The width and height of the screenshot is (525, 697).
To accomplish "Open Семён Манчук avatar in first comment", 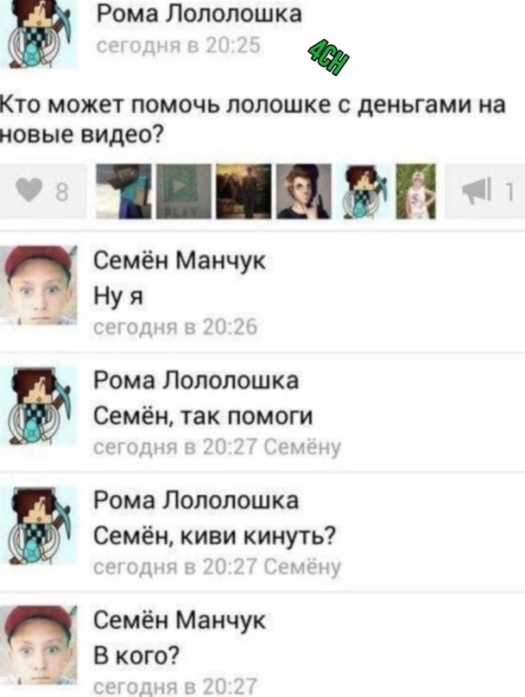I will (x=39, y=285).
